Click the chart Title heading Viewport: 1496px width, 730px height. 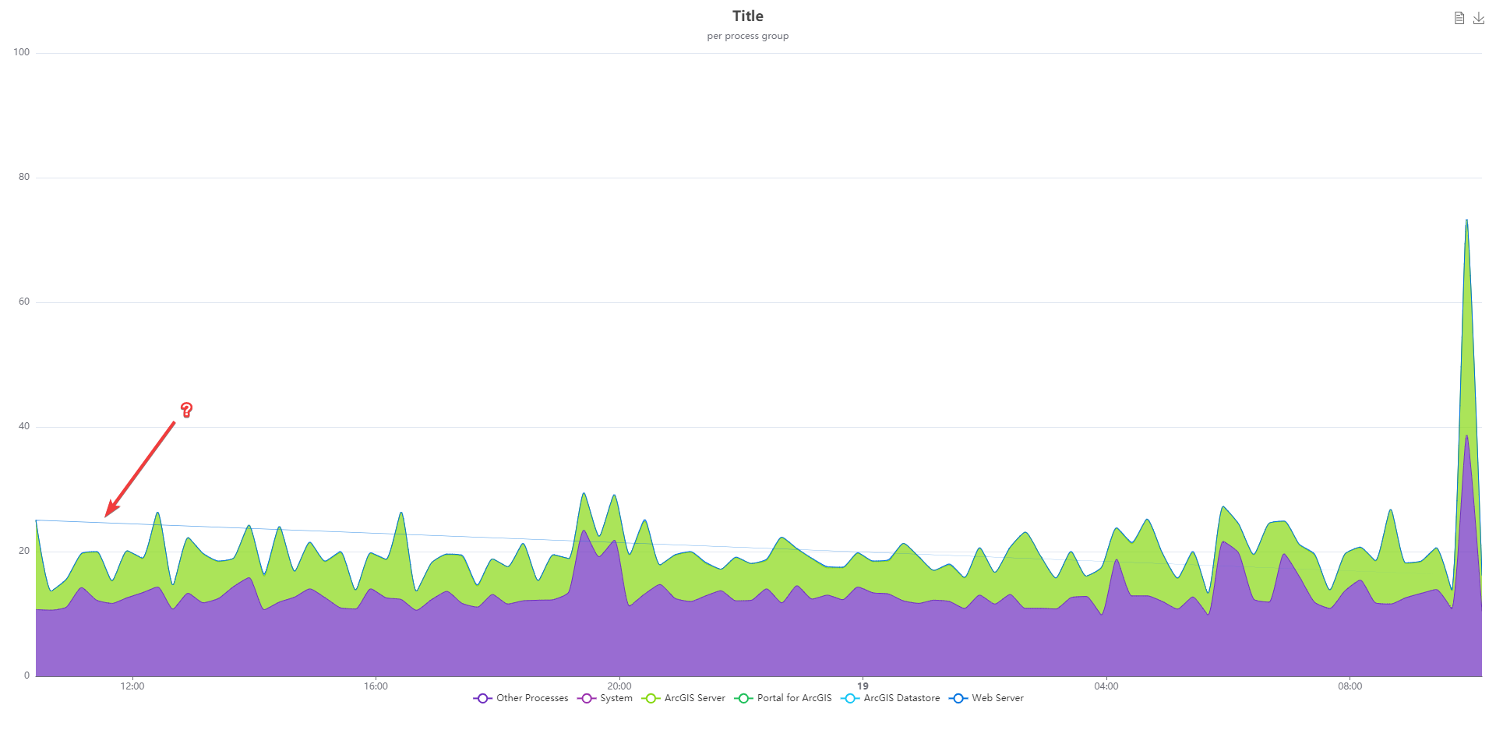point(747,15)
